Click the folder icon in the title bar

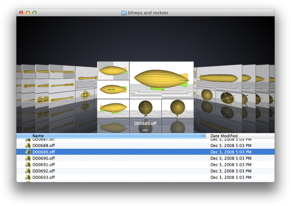click(x=124, y=13)
